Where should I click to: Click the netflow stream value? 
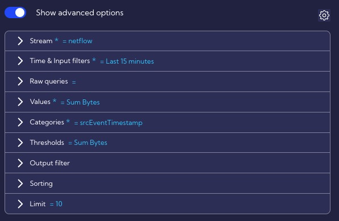tap(80, 41)
